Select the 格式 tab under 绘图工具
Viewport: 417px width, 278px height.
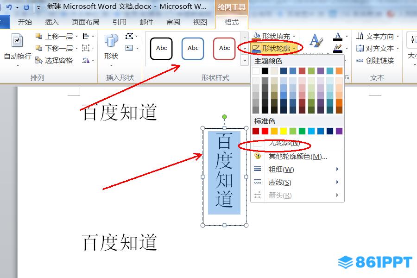tap(231, 22)
